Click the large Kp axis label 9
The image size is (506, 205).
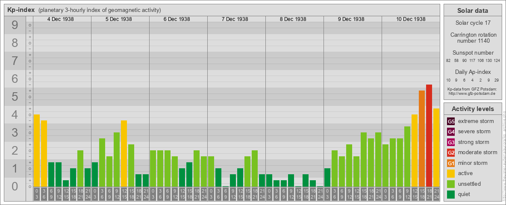click(x=15, y=25)
